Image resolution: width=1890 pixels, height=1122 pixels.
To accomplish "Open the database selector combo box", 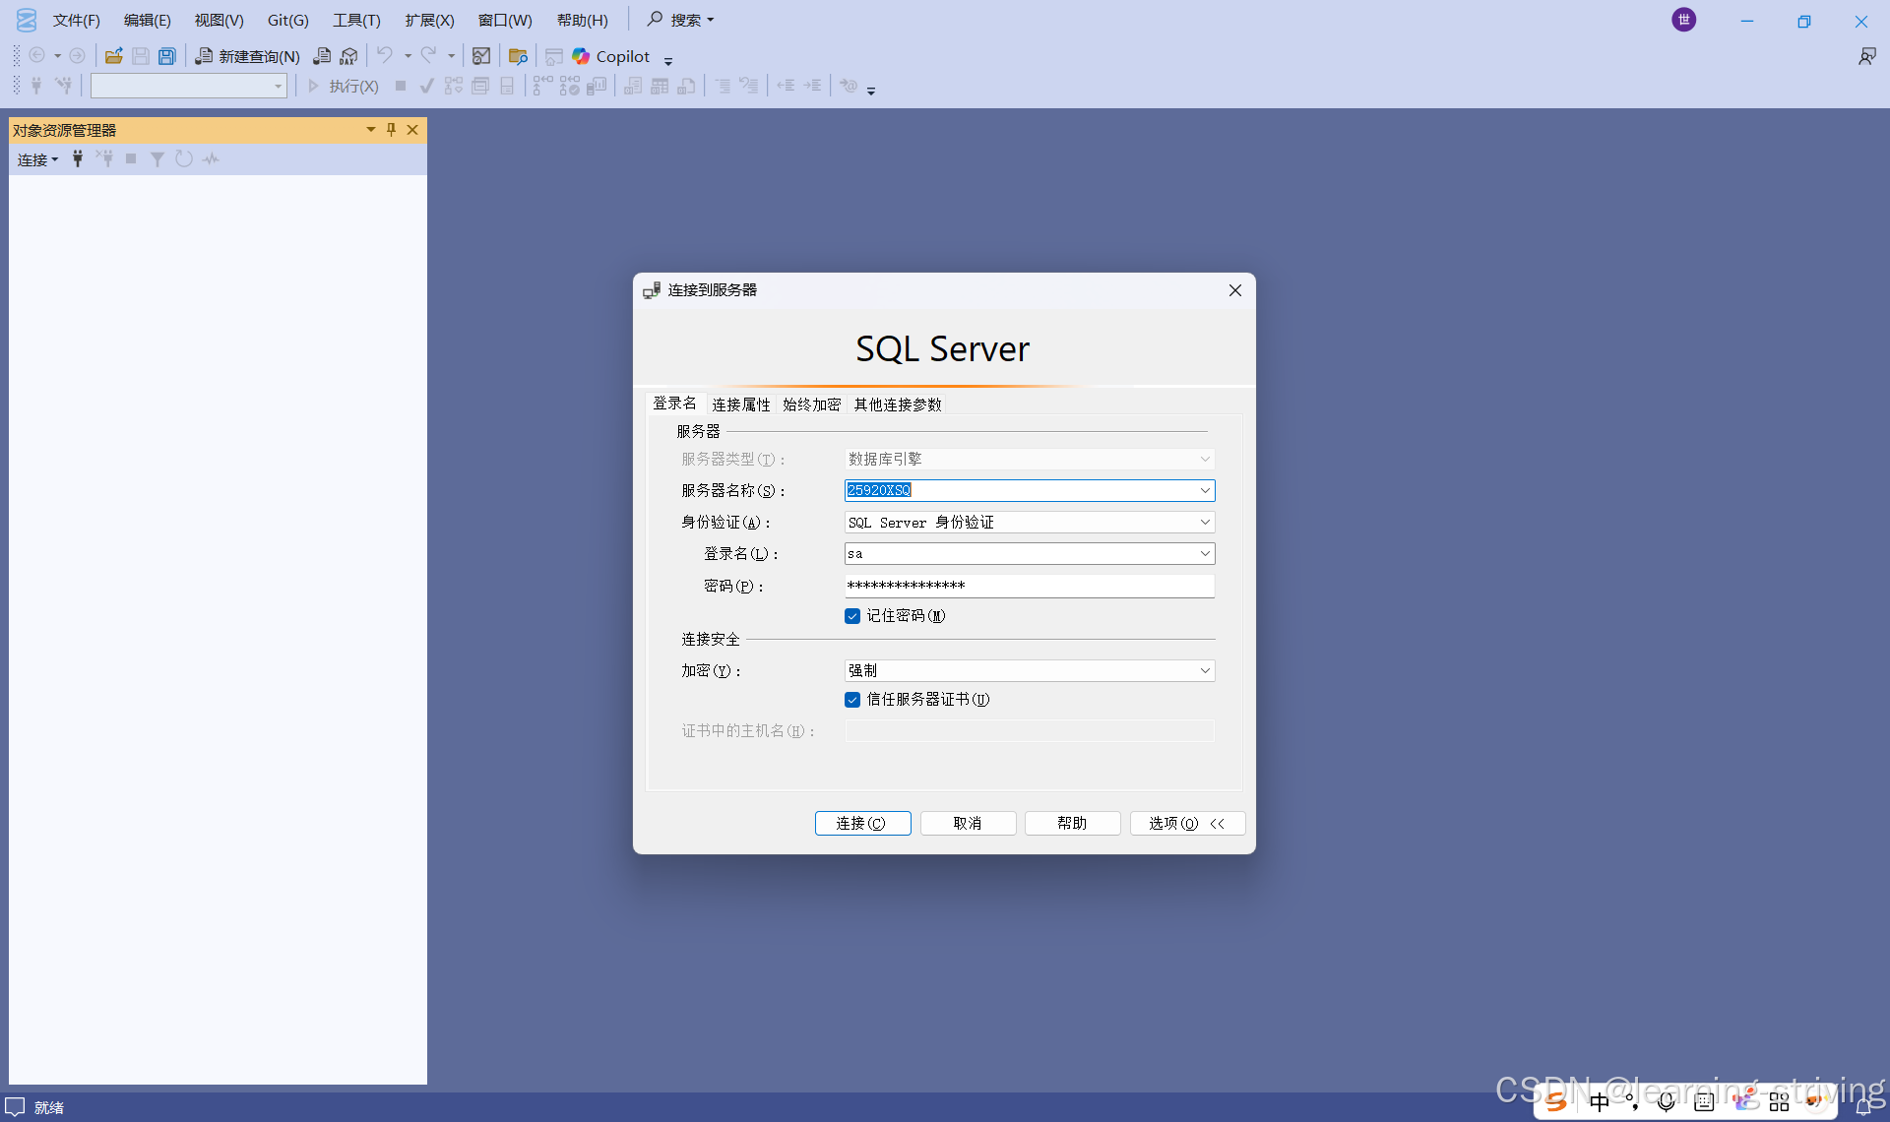I will (189, 87).
